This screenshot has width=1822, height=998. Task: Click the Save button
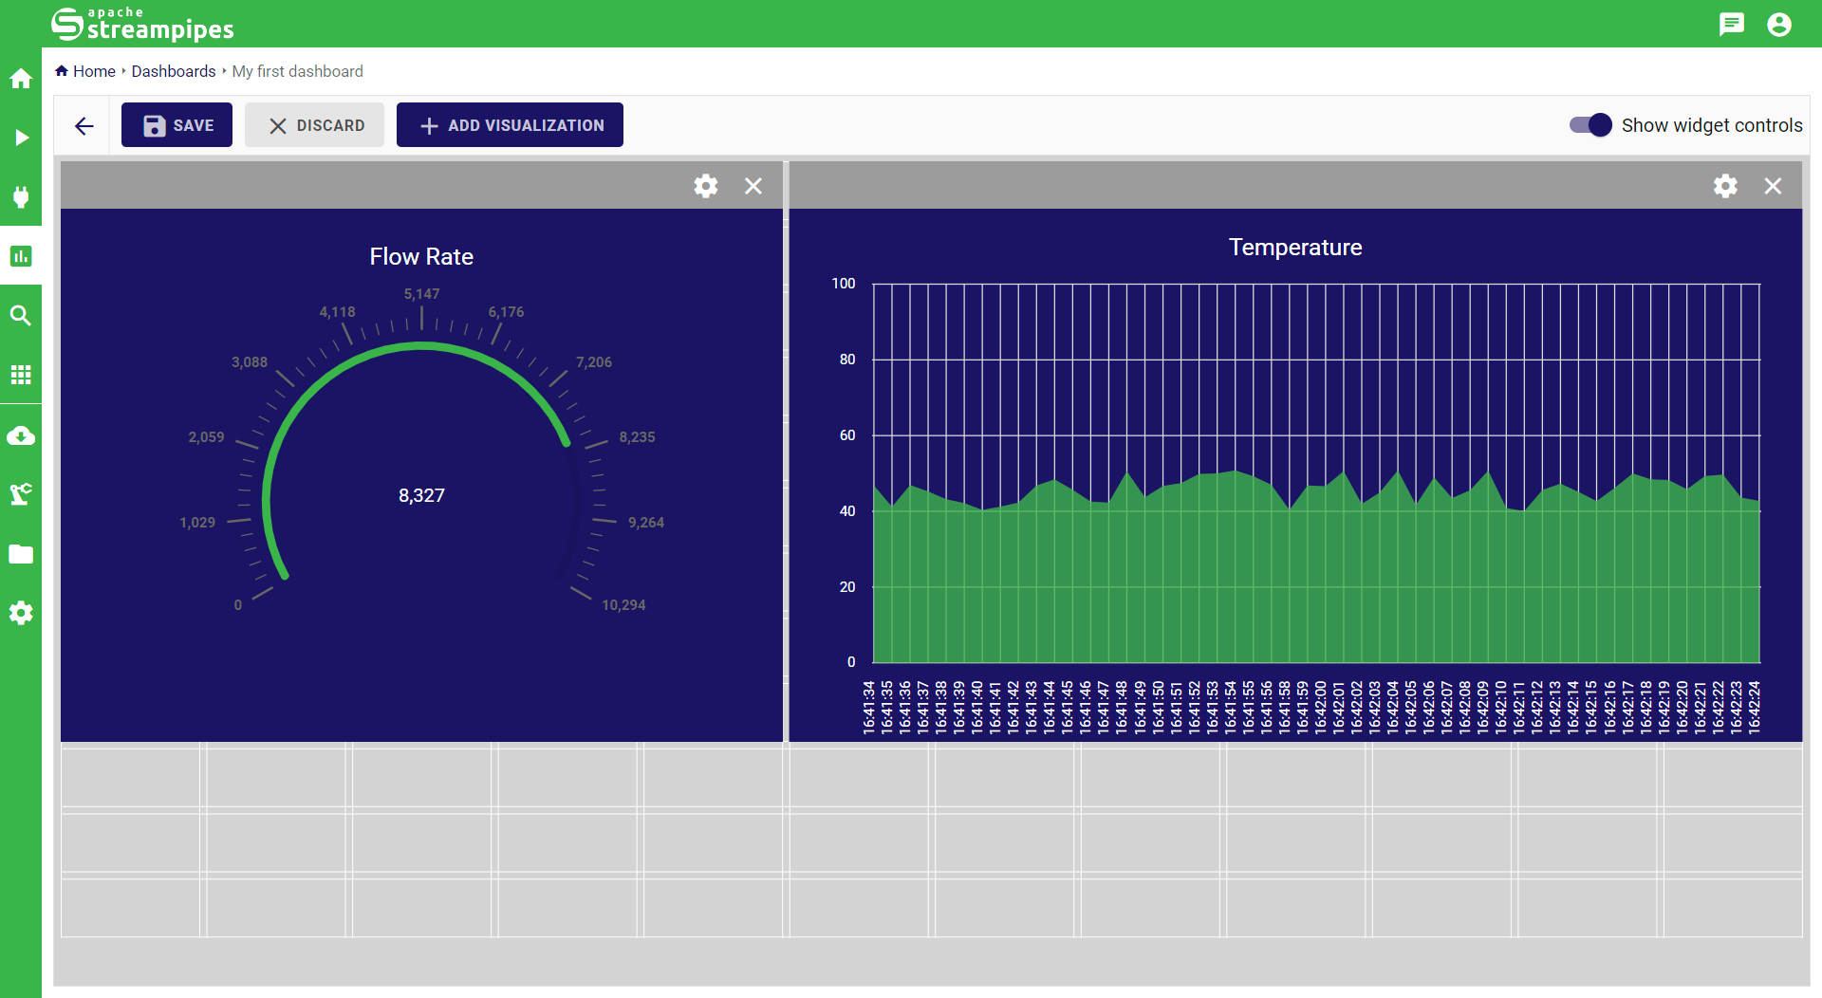[177, 125]
